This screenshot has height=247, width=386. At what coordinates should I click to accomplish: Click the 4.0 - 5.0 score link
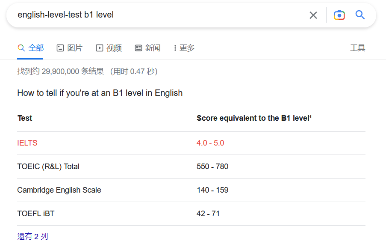point(210,143)
